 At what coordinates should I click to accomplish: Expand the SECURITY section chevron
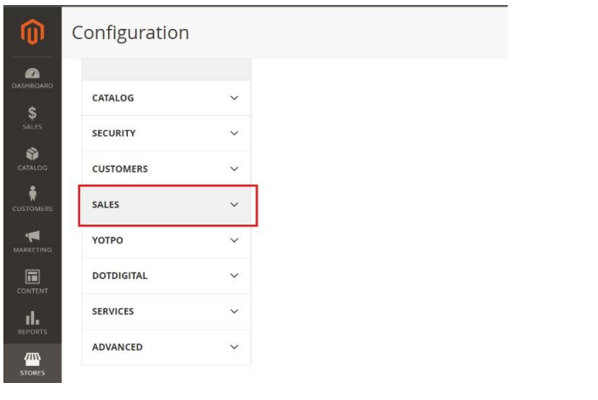234,134
